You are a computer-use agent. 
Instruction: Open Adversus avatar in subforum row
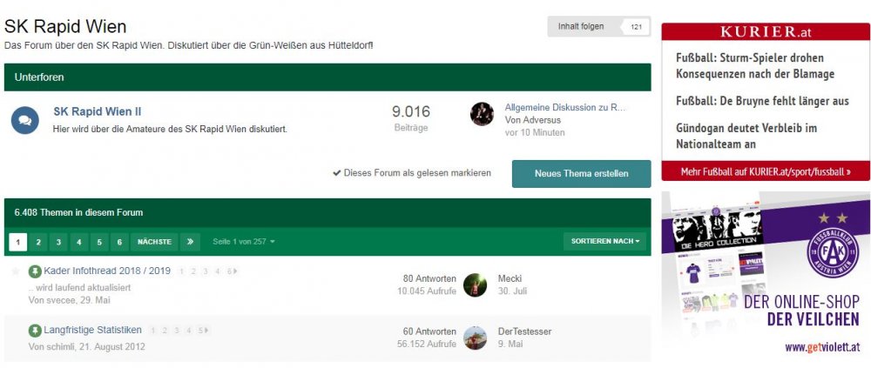coord(482,114)
